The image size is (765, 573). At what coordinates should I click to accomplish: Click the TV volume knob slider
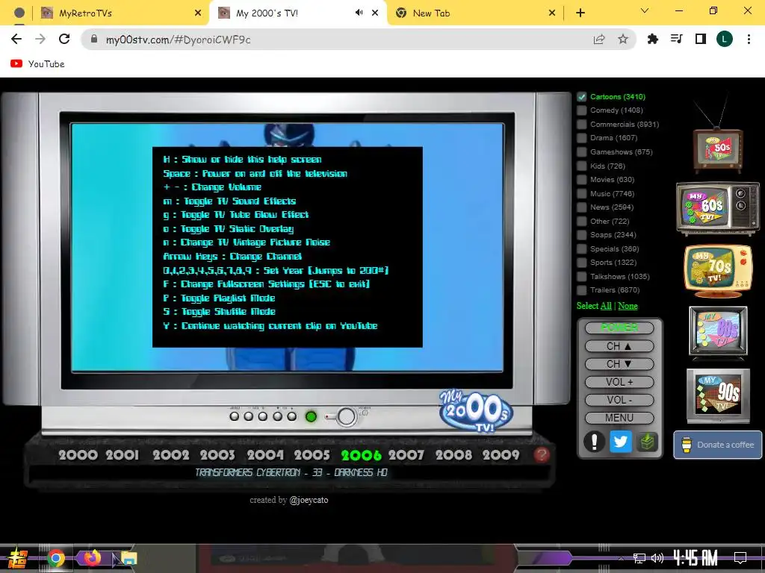point(346,416)
